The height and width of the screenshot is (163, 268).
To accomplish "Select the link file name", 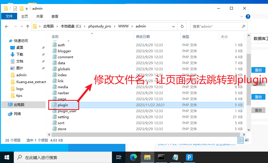I will point(61,81).
